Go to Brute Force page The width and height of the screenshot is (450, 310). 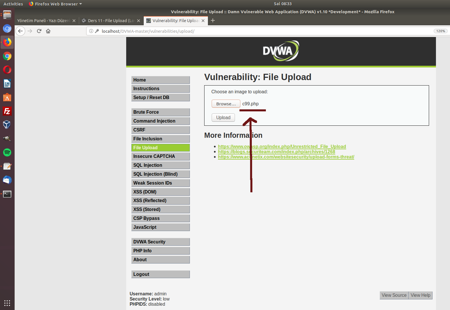click(x=161, y=112)
